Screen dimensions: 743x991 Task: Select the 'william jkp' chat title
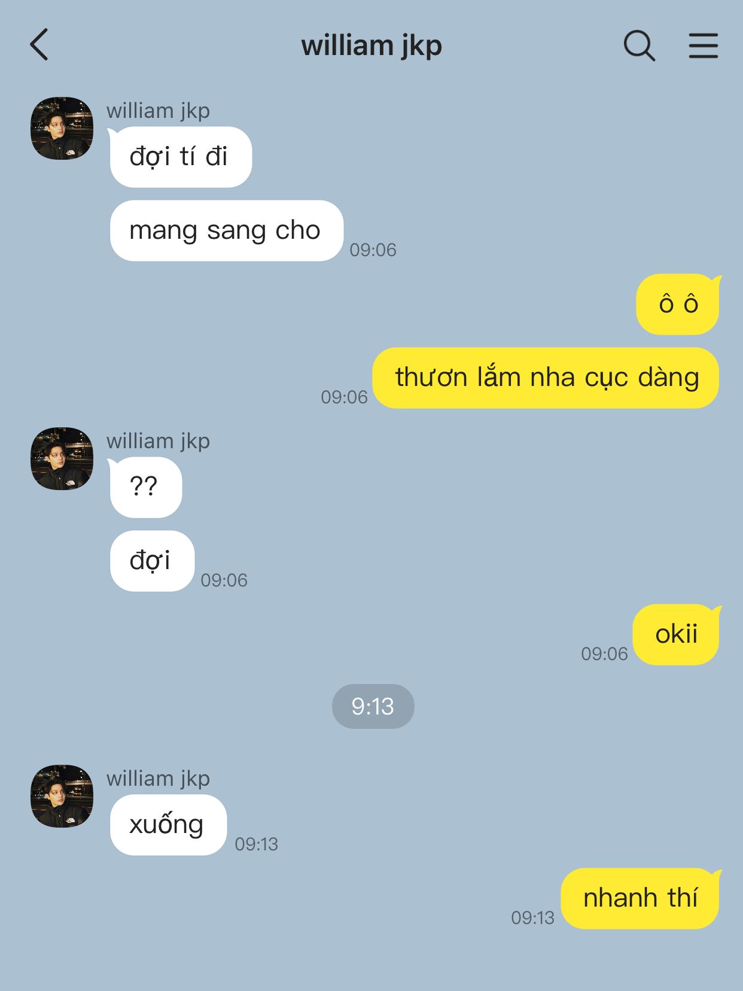pos(371,46)
